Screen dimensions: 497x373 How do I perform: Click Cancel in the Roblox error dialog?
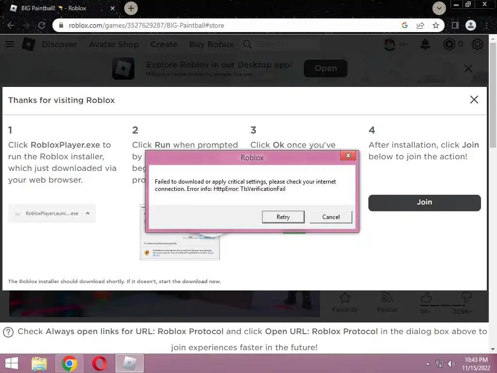[x=331, y=217]
